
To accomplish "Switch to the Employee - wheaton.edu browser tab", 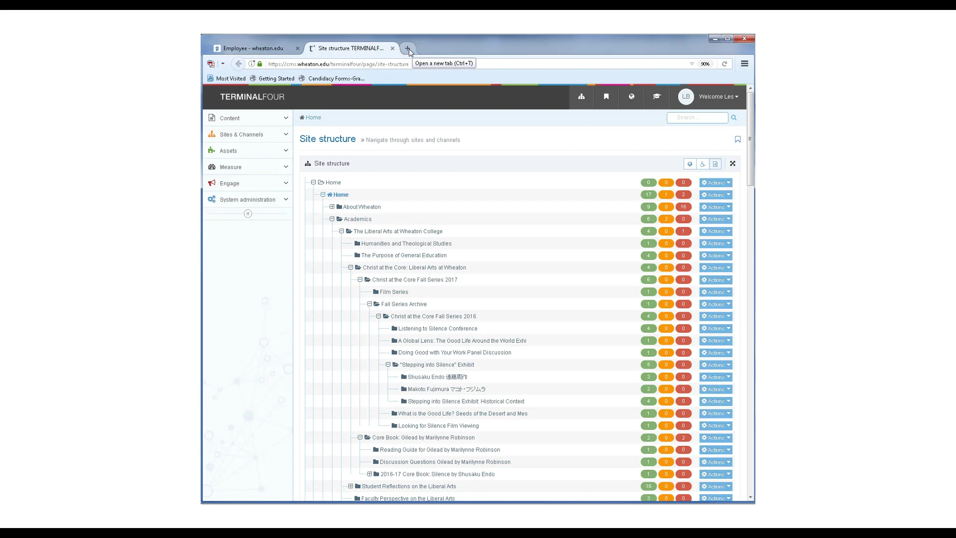I will click(255, 48).
